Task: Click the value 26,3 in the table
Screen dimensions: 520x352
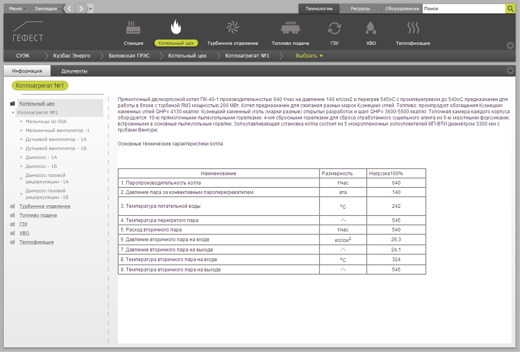Action: [396, 240]
